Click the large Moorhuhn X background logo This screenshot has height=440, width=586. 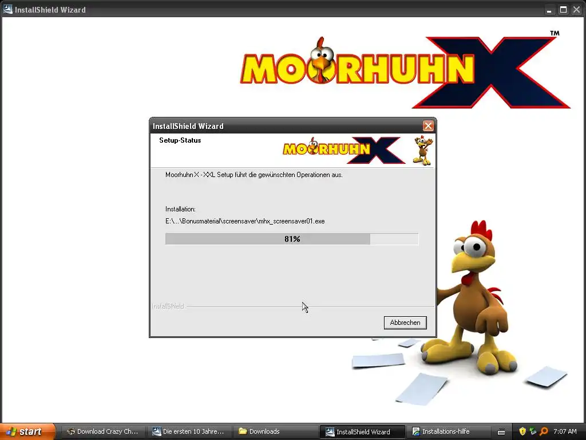click(x=406, y=71)
